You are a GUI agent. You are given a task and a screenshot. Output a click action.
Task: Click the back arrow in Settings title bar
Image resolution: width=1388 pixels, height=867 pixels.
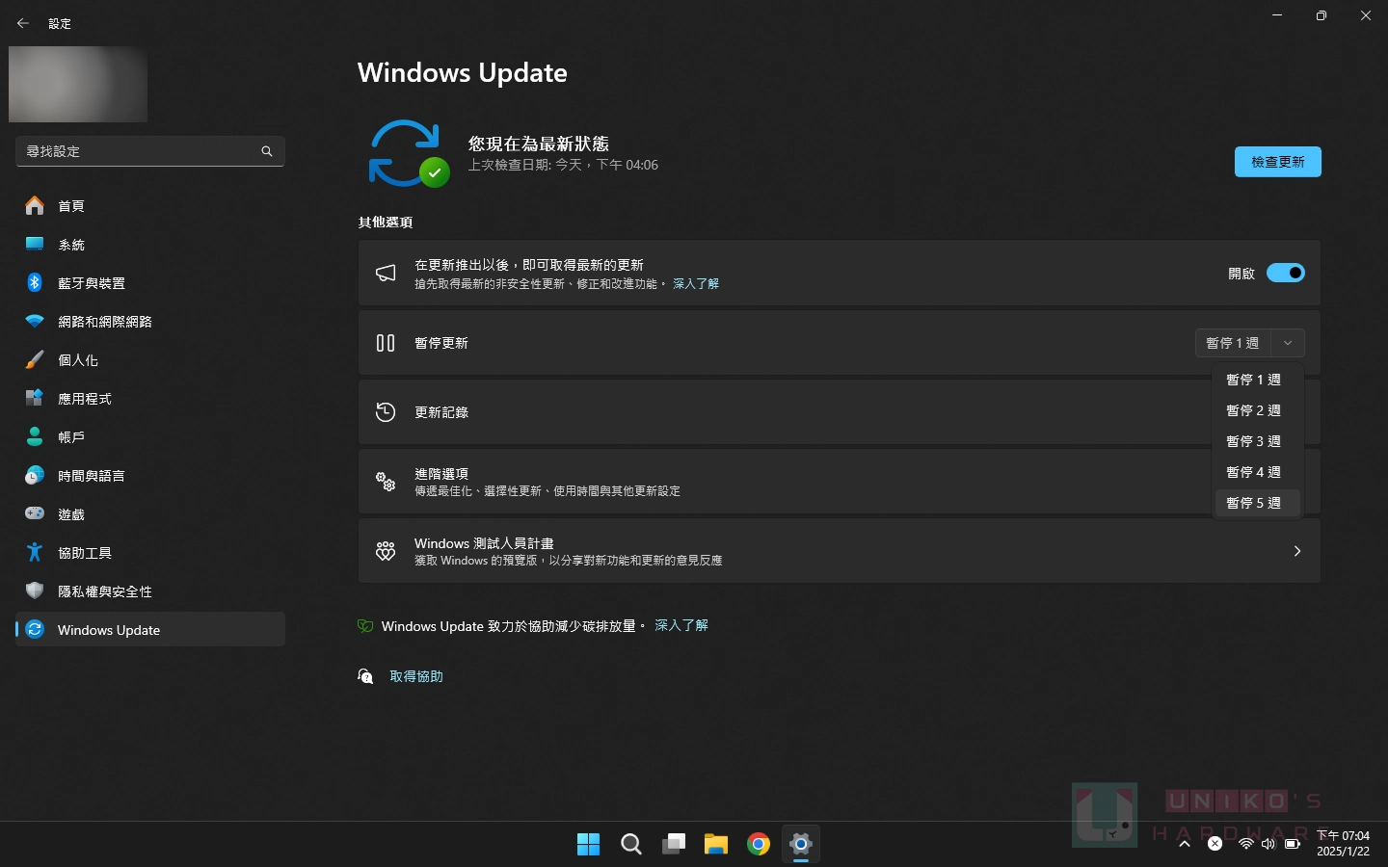tap(23, 23)
